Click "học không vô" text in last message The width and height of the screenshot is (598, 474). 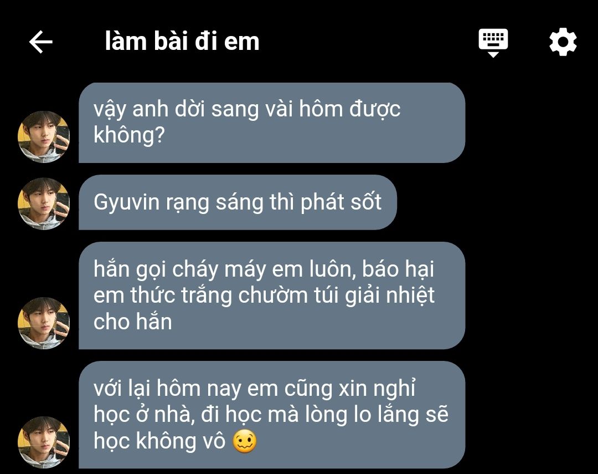160,441
